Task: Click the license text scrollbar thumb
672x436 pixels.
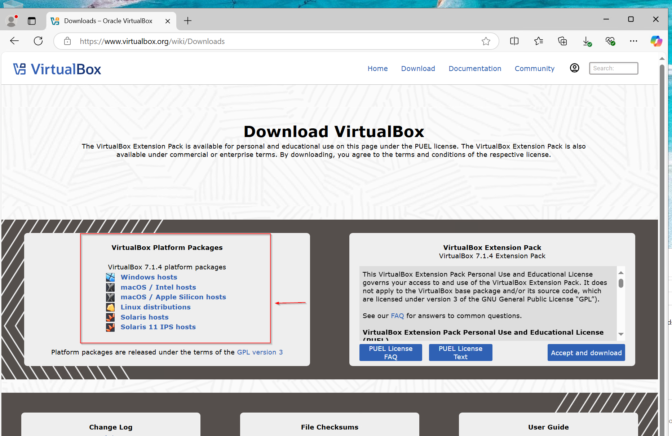Action: tap(621, 283)
